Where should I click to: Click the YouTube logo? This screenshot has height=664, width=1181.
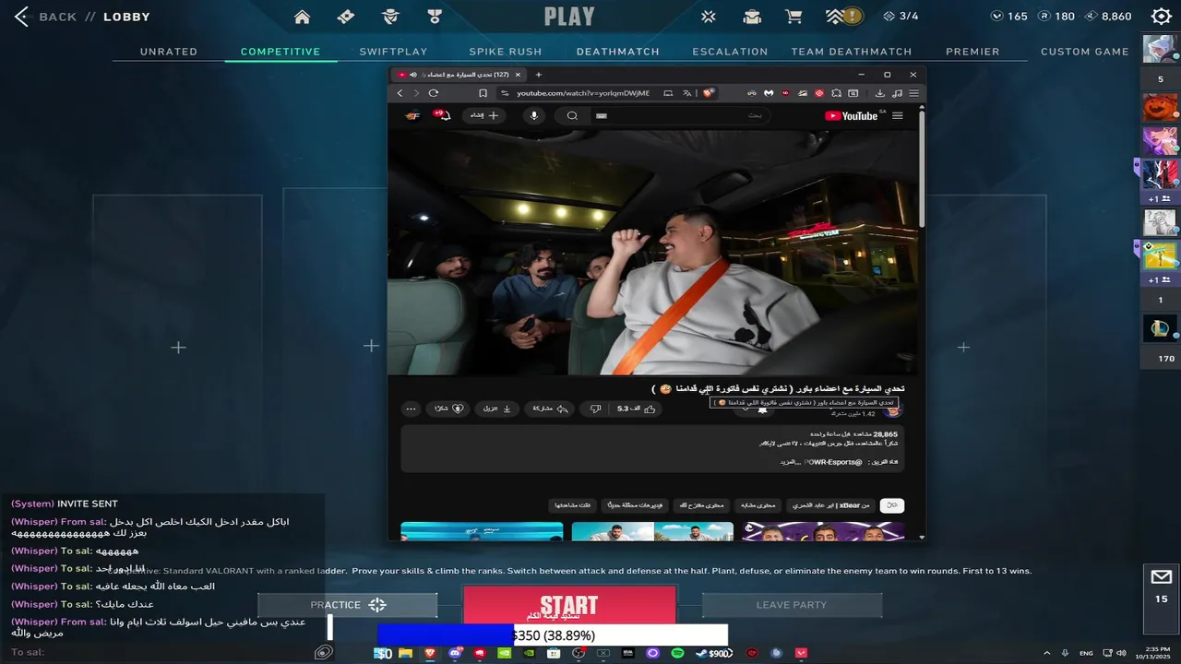click(x=851, y=115)
